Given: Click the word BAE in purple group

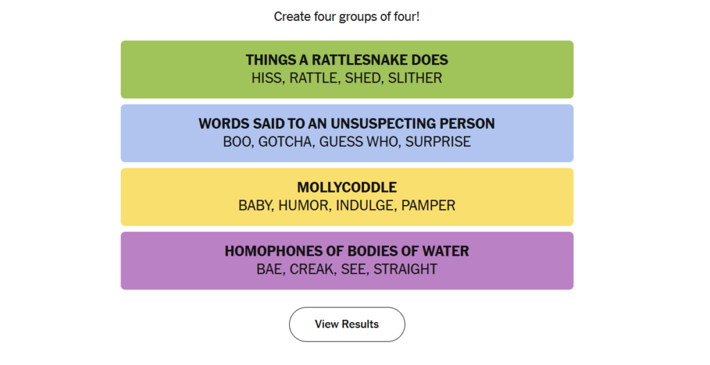Looking at the screenshot, I should click(270, 269).
